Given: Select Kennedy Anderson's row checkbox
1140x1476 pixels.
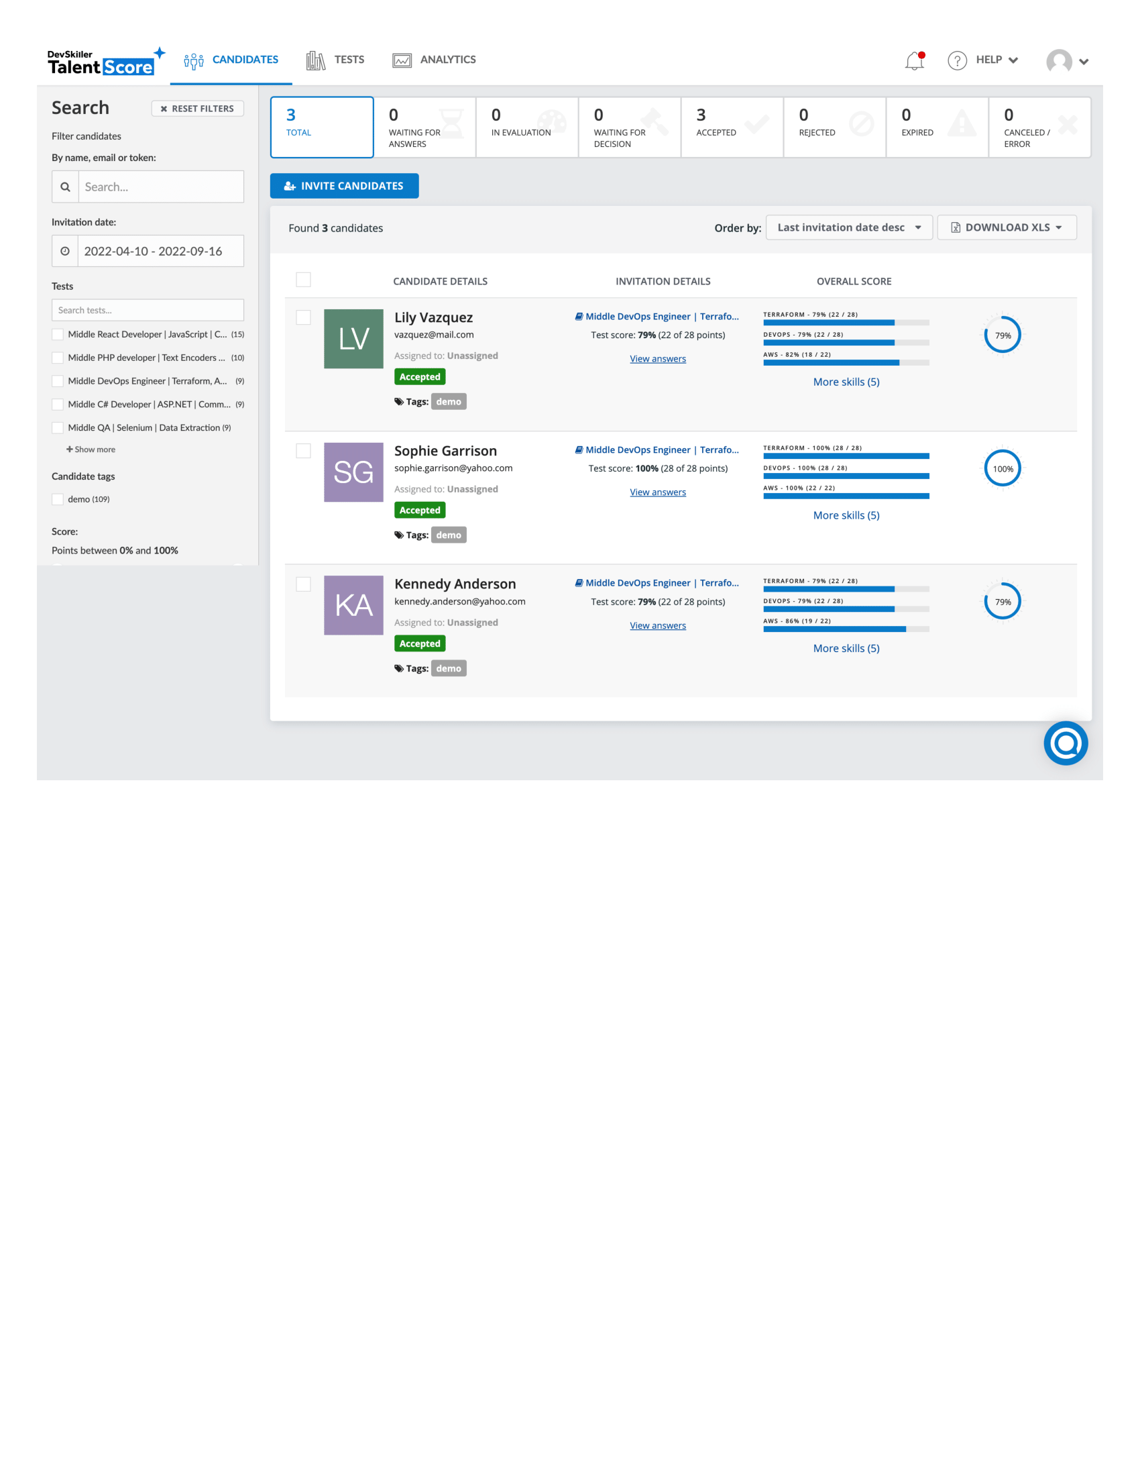Looking at the screenshot, I should click(303, 584).
